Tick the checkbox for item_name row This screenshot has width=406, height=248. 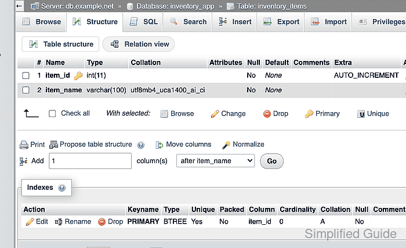[x=26, y=90]
